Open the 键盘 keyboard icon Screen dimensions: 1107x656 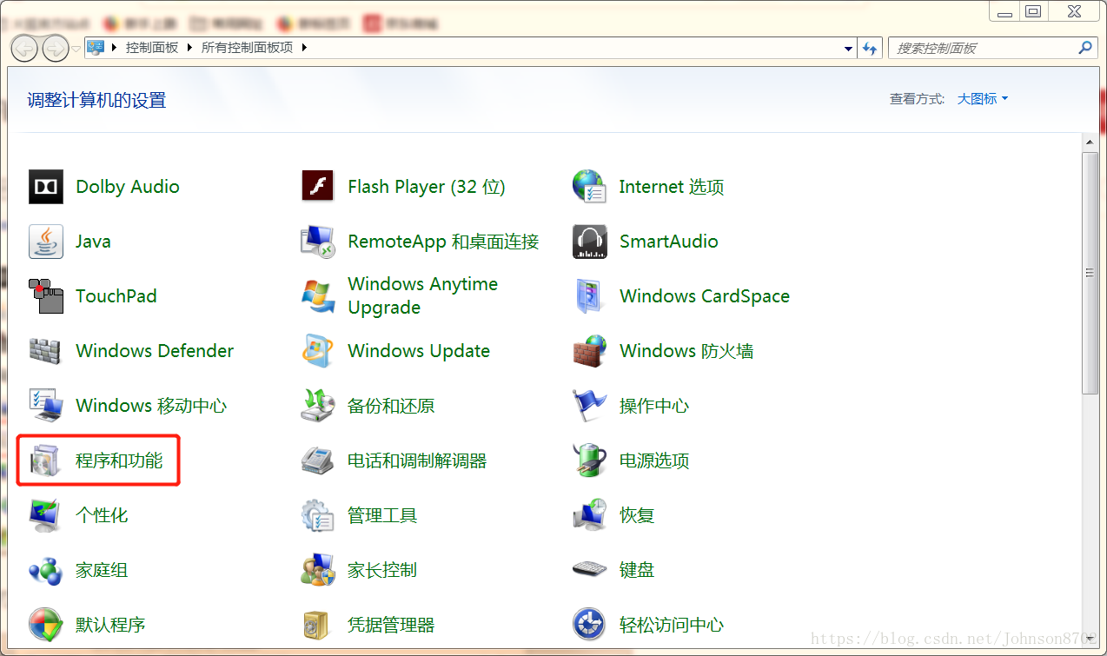point(589,570)
